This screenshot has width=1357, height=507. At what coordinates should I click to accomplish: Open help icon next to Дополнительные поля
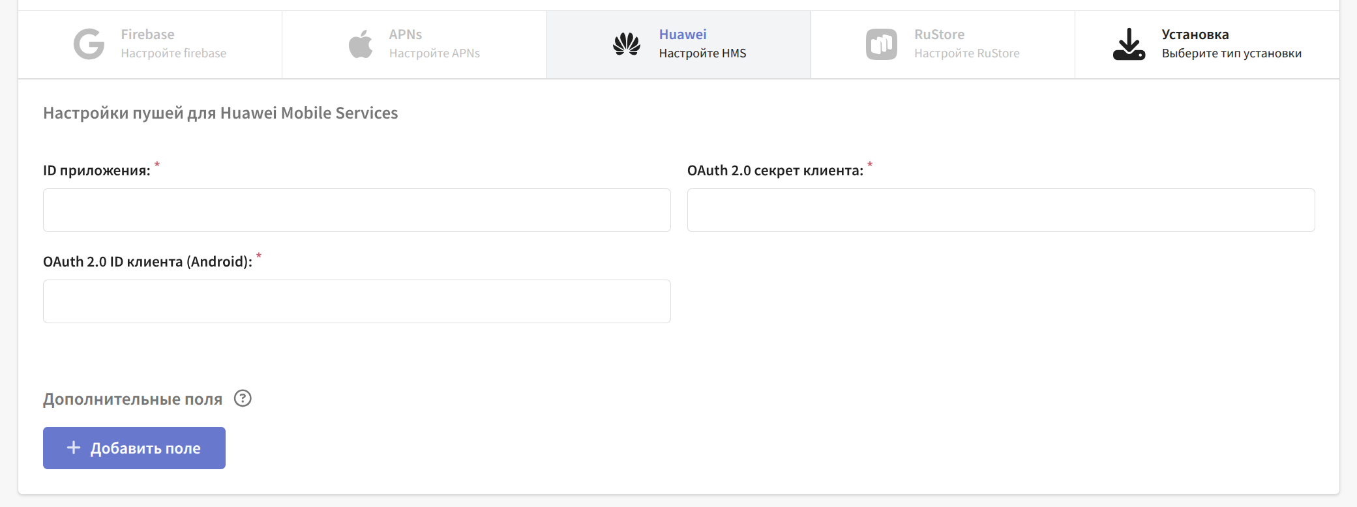click(243, 398)
